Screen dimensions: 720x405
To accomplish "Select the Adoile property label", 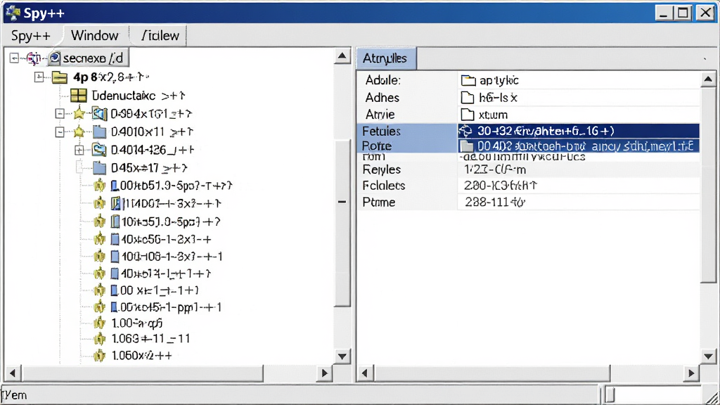I will 383,80.
